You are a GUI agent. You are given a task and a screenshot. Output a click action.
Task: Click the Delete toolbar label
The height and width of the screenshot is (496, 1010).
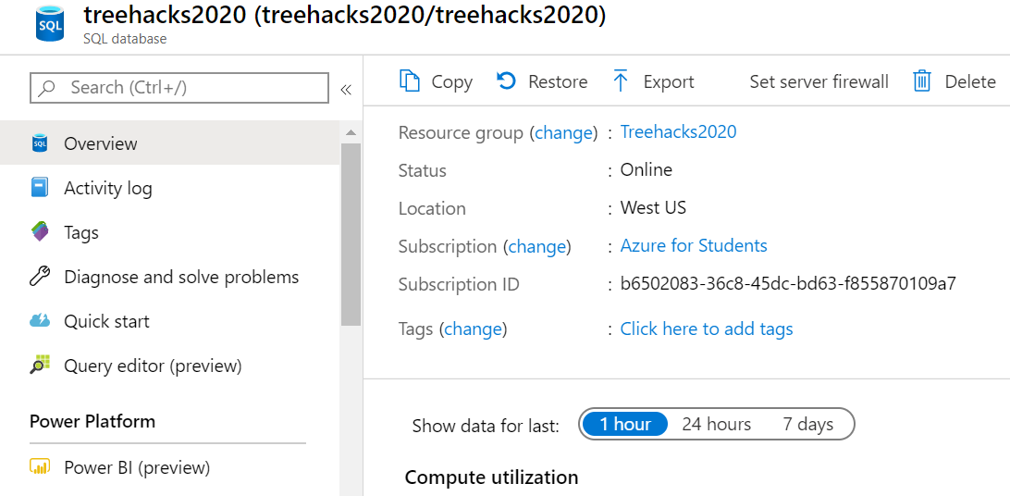click(970, 81)
